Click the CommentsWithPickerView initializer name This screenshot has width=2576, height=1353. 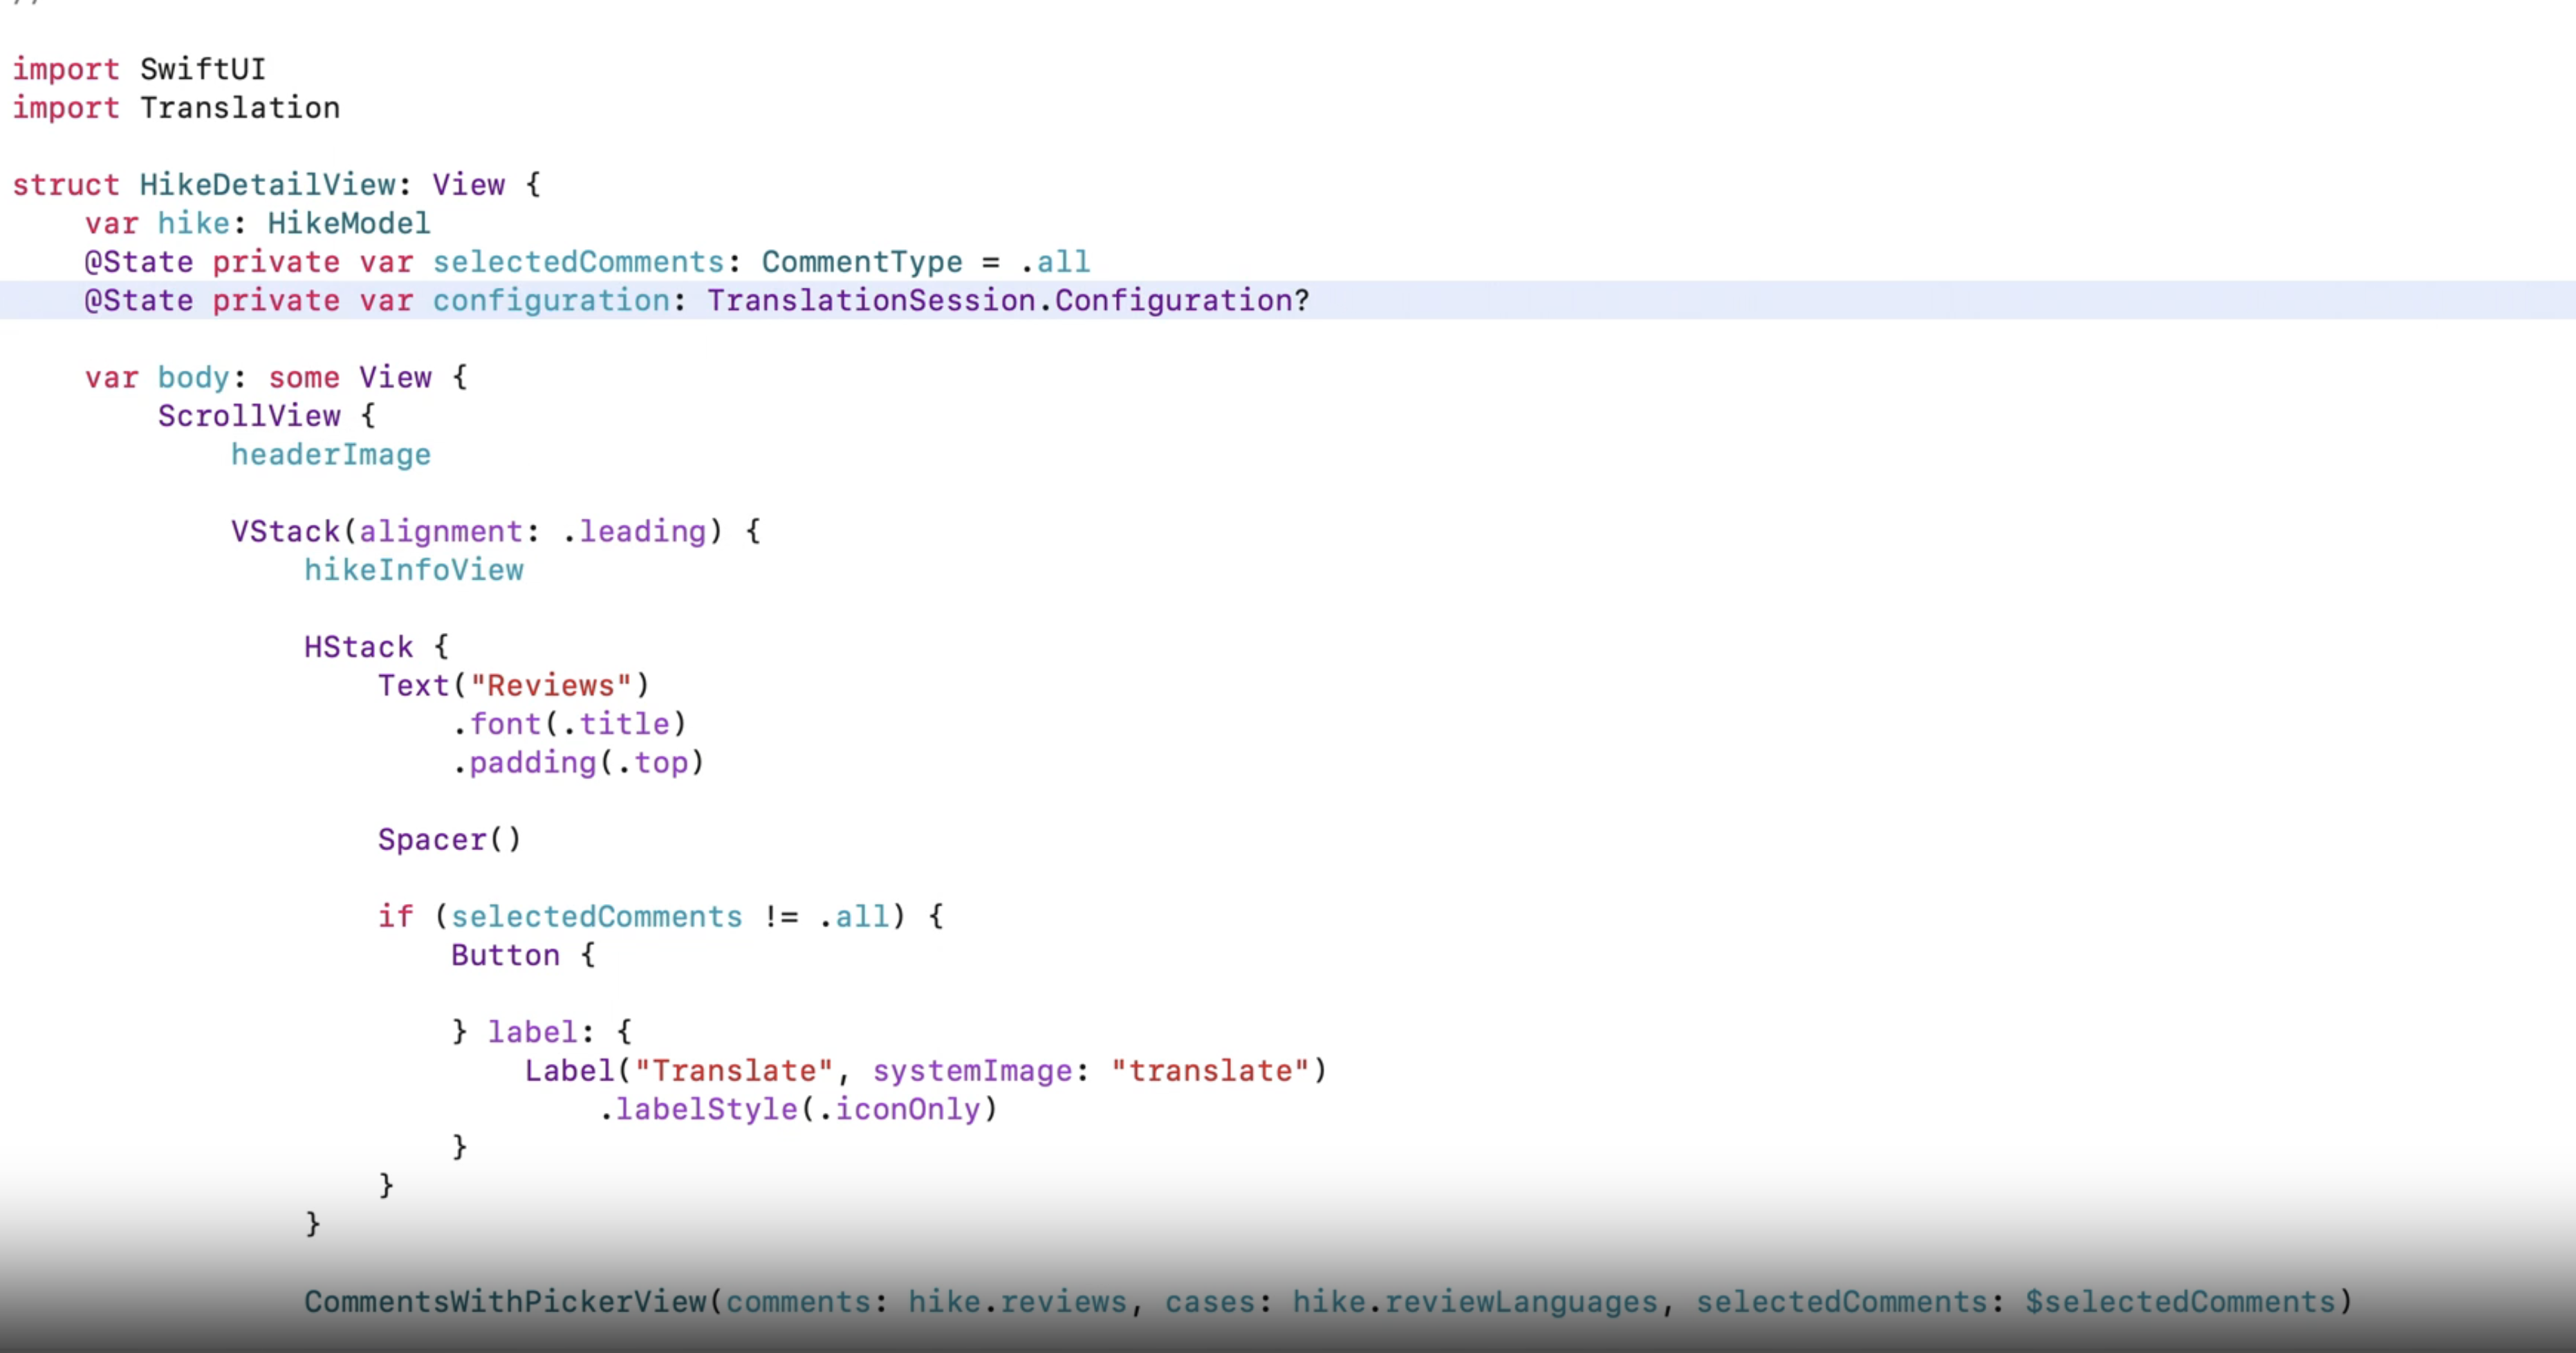tap(505, 1302)
